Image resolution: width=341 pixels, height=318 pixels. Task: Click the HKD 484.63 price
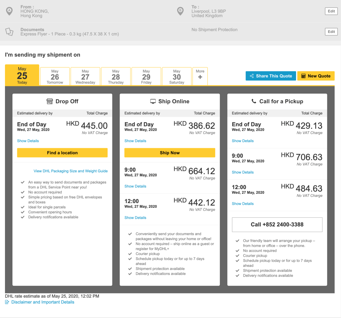[x=302, y=188]
